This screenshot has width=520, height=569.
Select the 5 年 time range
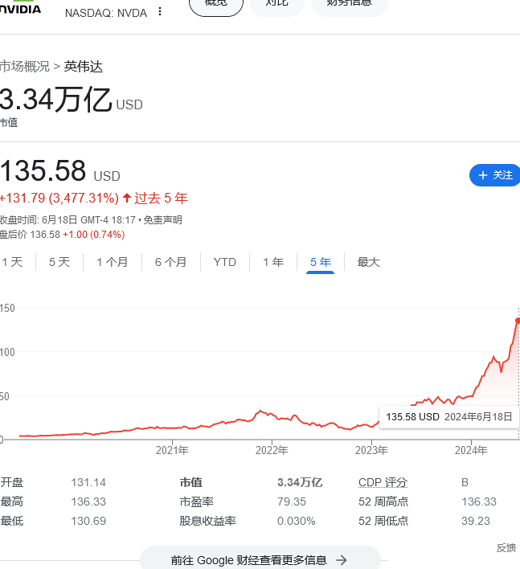click(320, 262)
